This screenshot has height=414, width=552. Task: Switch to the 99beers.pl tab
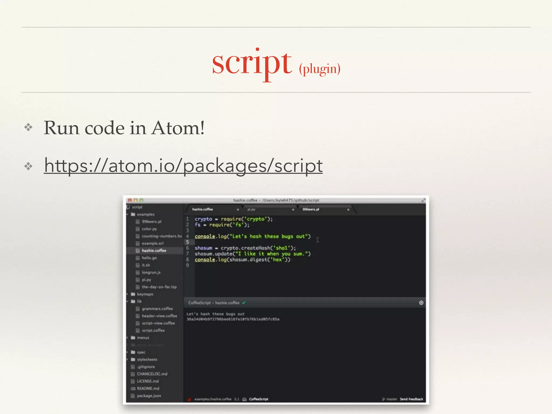311,209
